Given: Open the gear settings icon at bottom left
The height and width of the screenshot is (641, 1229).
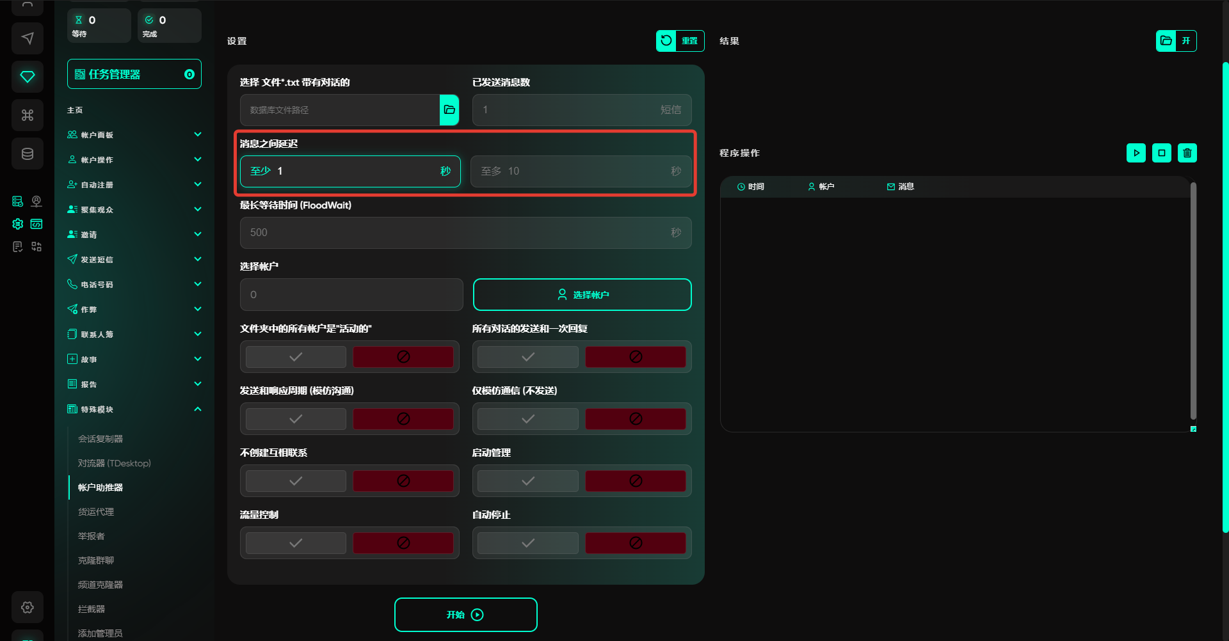Looking at the screenshot, I should (28, 607).
